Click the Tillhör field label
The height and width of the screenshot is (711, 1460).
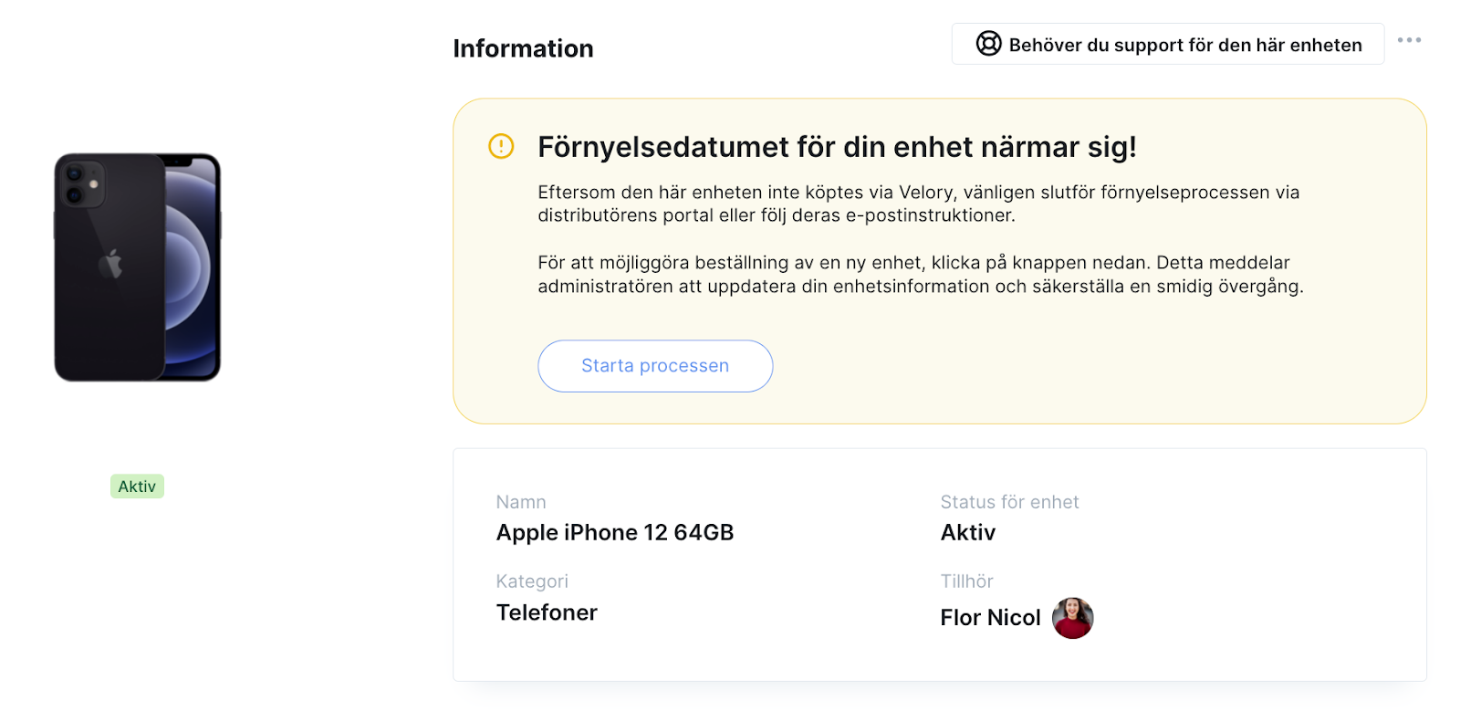[x=966, y=581]
